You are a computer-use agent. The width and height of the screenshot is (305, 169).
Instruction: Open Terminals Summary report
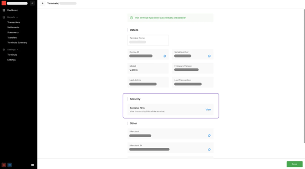(17, 42)
